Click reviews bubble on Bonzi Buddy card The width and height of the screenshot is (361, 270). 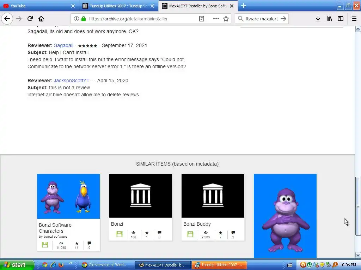pyautogui.click(x=233, y=233)
